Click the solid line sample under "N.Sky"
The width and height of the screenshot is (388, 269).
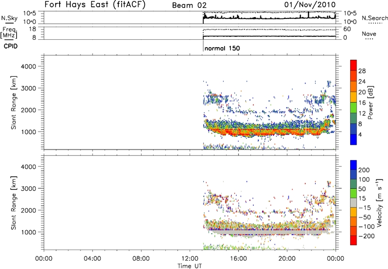coord(9,23)
